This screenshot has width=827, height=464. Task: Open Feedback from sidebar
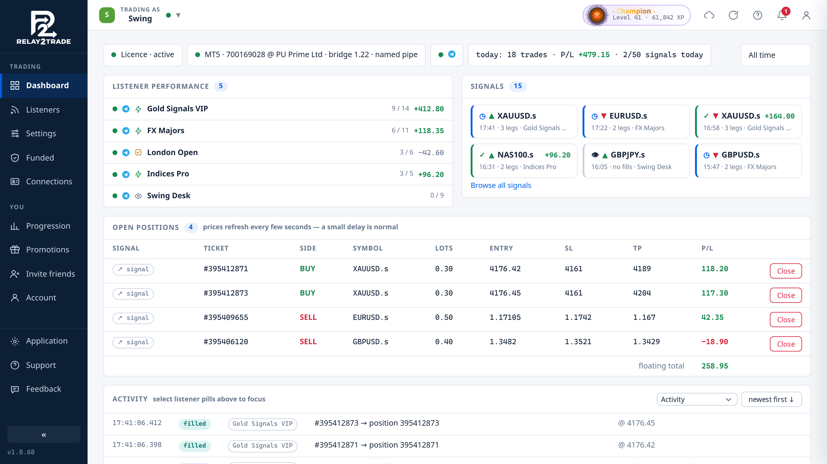[x=44, y=389]
